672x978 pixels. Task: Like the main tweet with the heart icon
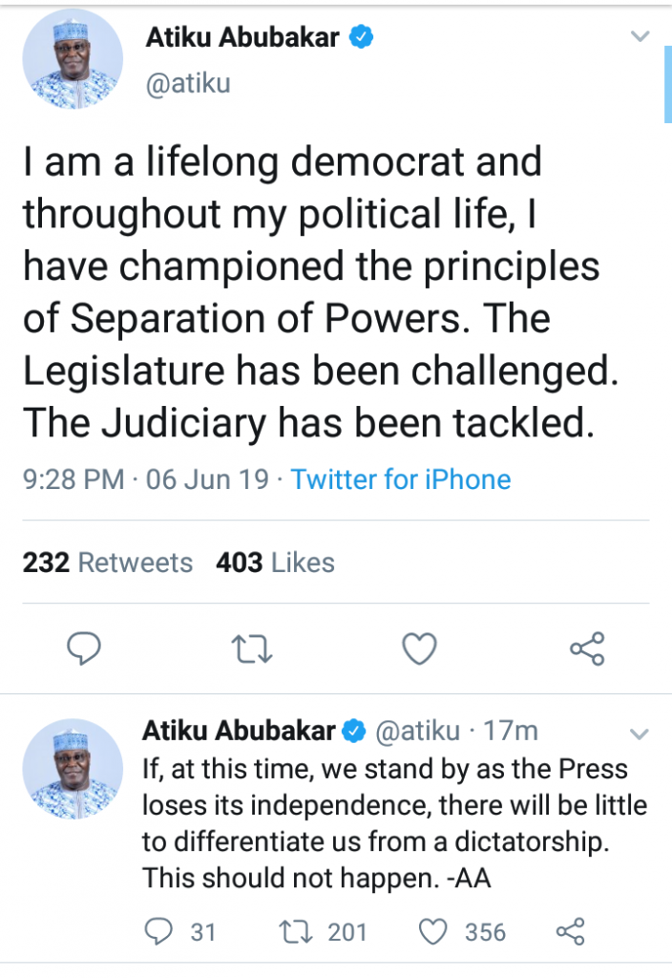pos(418,649)
